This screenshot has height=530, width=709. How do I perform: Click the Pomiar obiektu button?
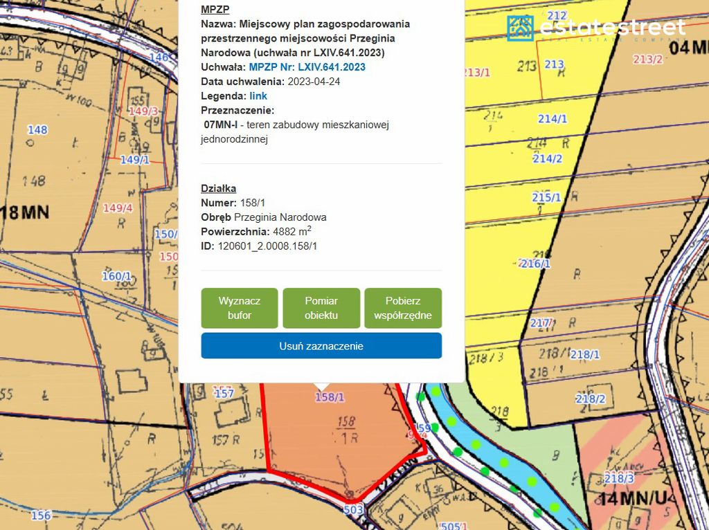click(x=321, y=308)
